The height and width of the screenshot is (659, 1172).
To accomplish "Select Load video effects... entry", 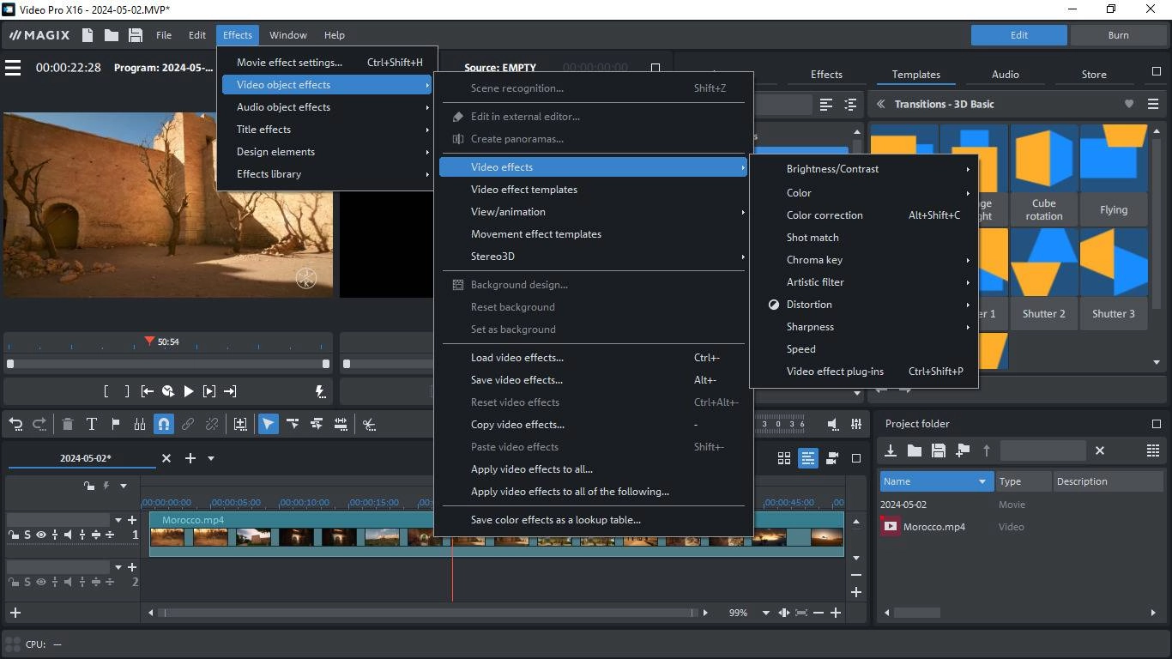I will pyautogui.click(x=593, y=358).
